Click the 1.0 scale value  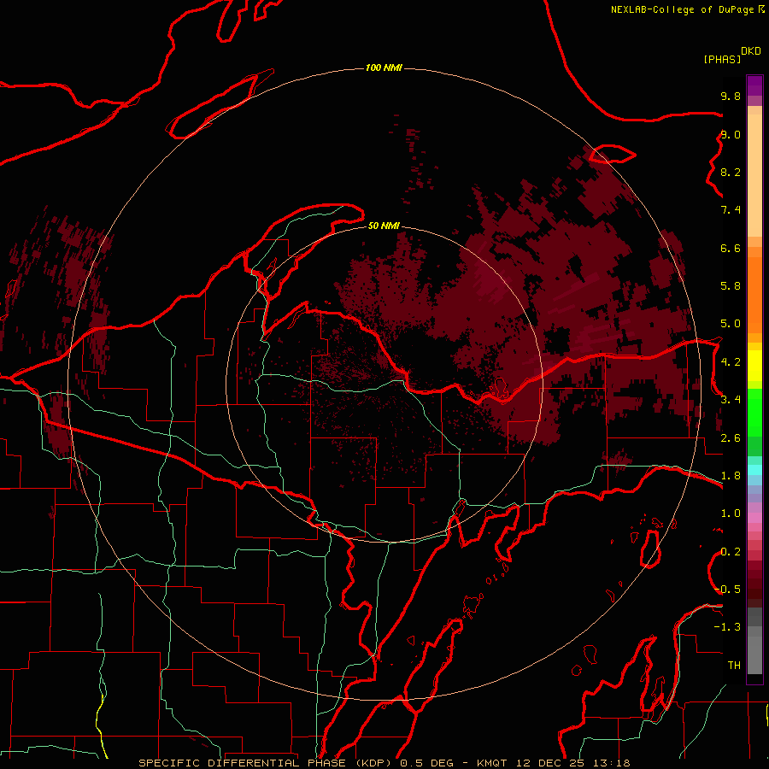tap(731, 514)
